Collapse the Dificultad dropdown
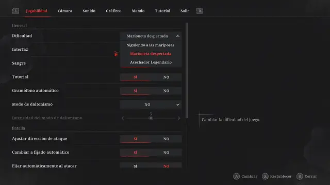The height and width of the screenshot is (185, 330). click(x=151, y=36)
